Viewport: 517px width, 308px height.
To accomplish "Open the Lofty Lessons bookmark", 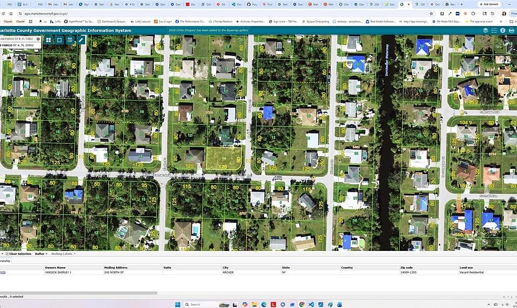I will point(141,22).
